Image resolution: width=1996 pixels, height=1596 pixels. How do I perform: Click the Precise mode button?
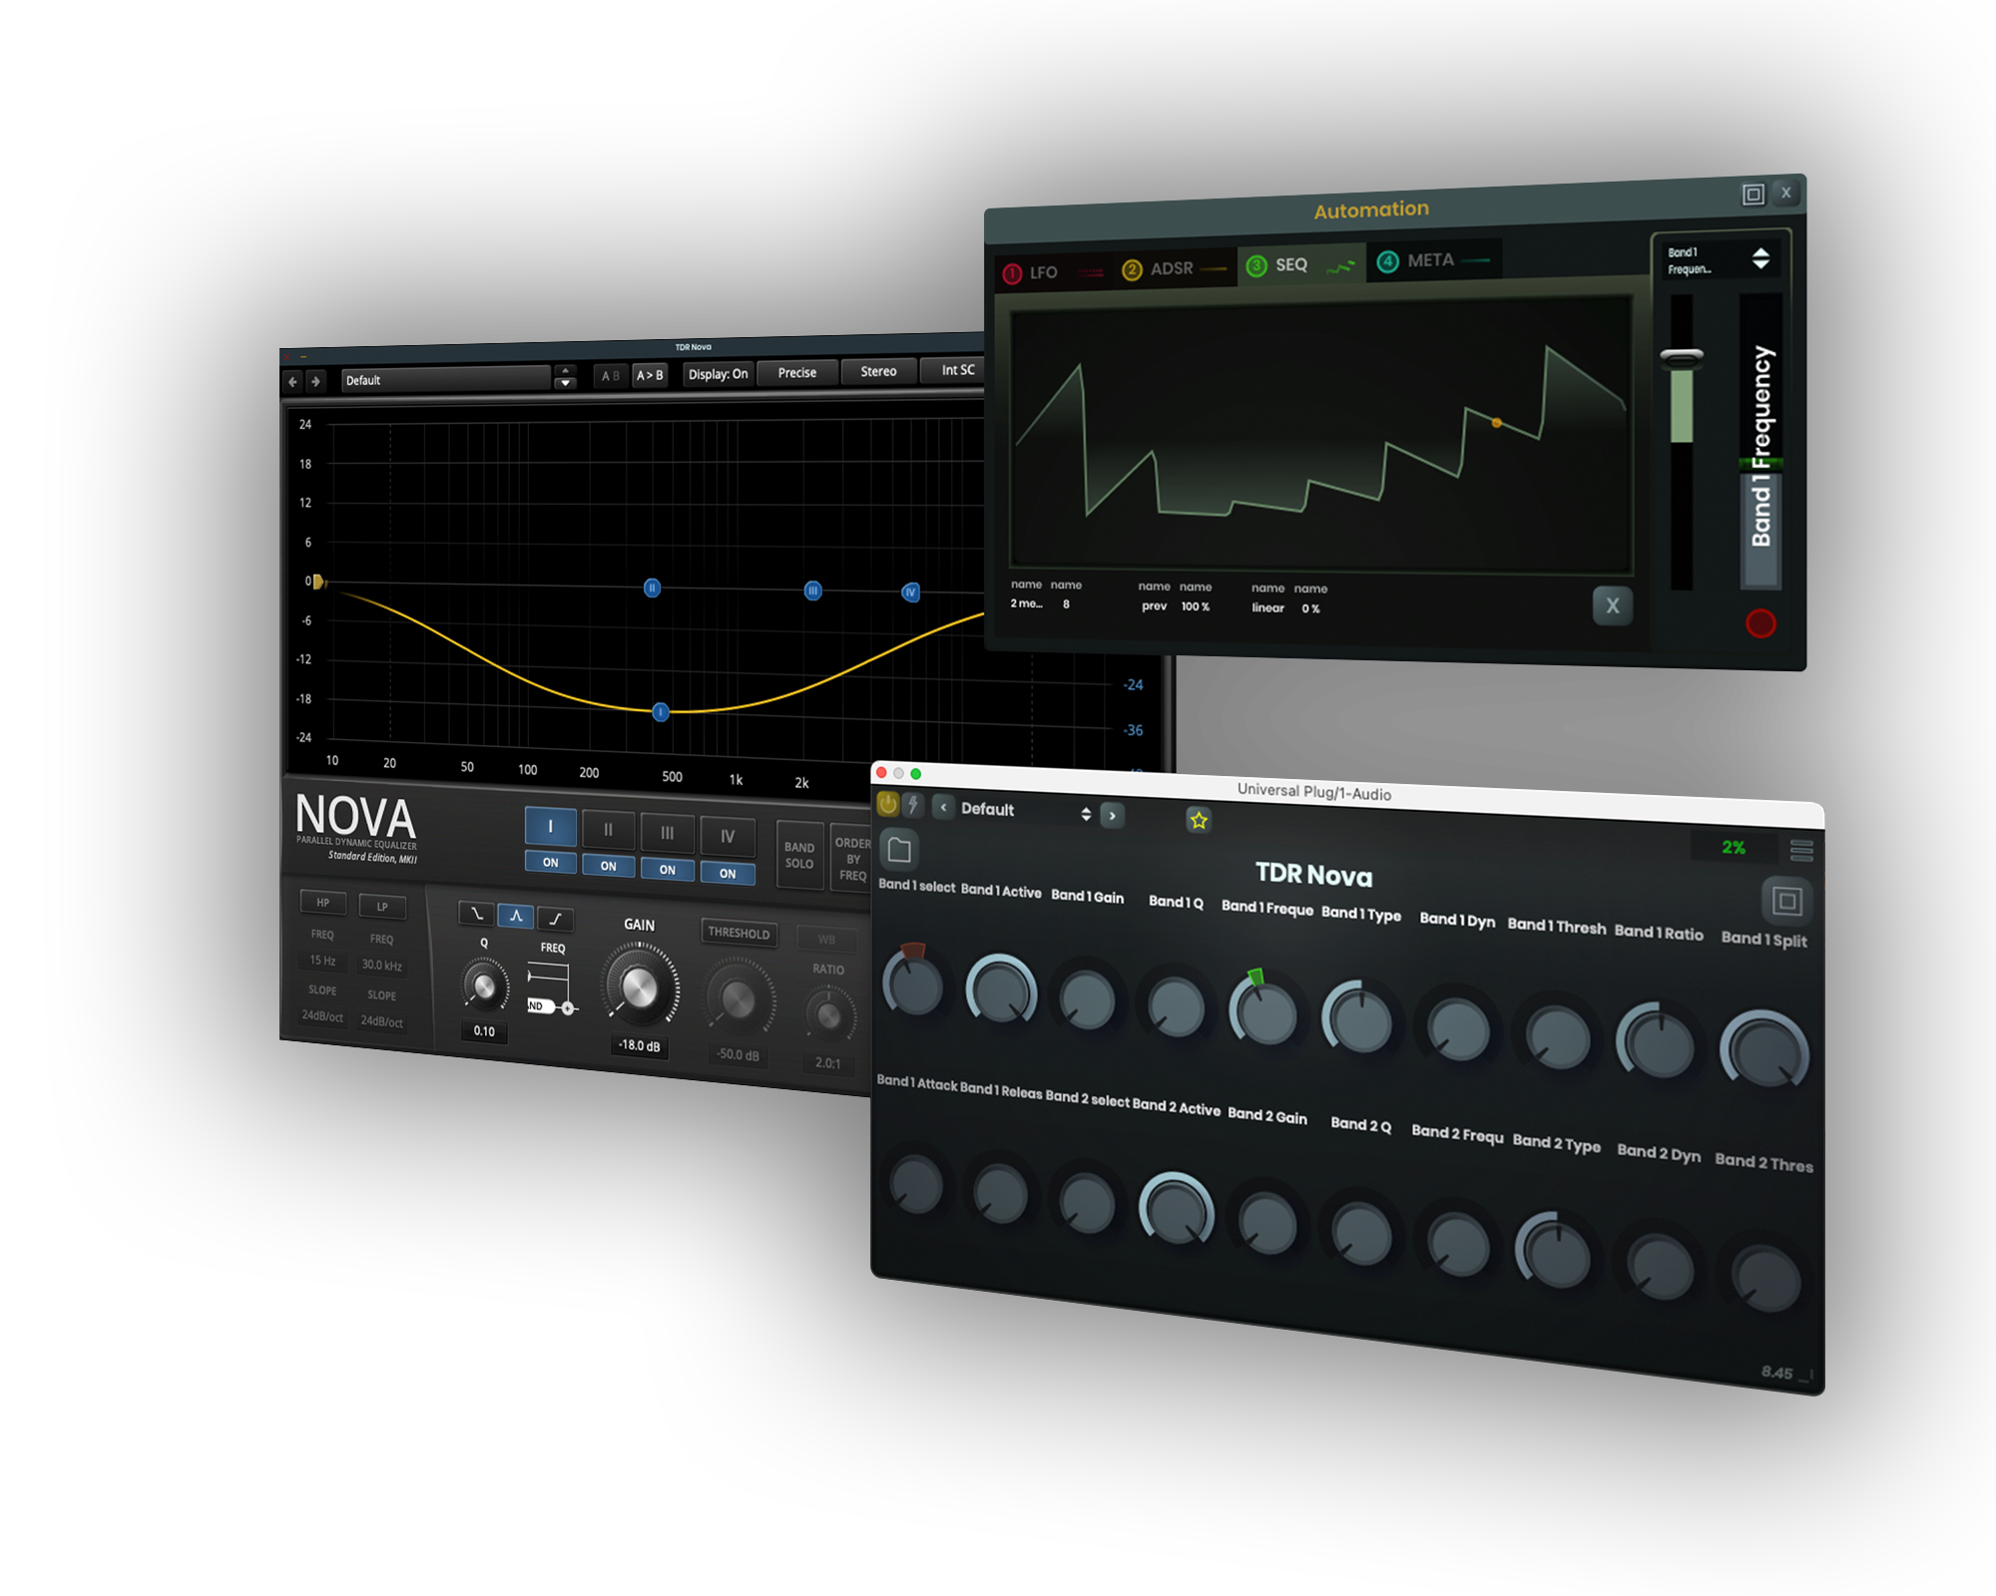(x=796, y=373)
